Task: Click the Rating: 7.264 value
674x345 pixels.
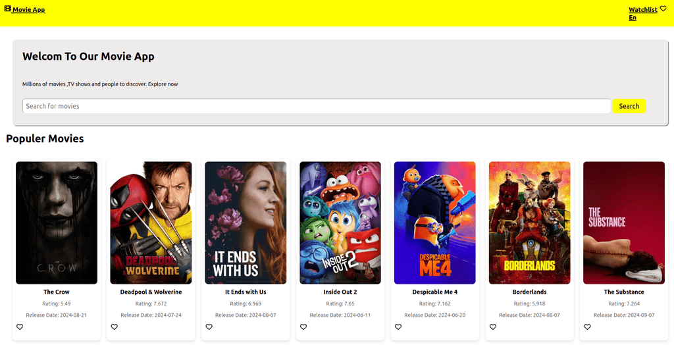Action: pyautogui.click(x=624, y=304)
